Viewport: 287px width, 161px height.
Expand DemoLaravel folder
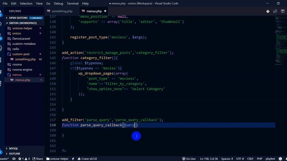coord(21,38)
